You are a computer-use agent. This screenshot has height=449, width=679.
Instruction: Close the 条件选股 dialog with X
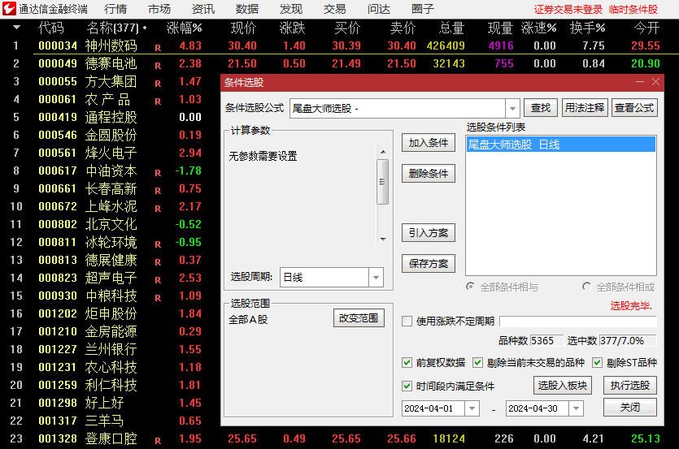point(655,82)
